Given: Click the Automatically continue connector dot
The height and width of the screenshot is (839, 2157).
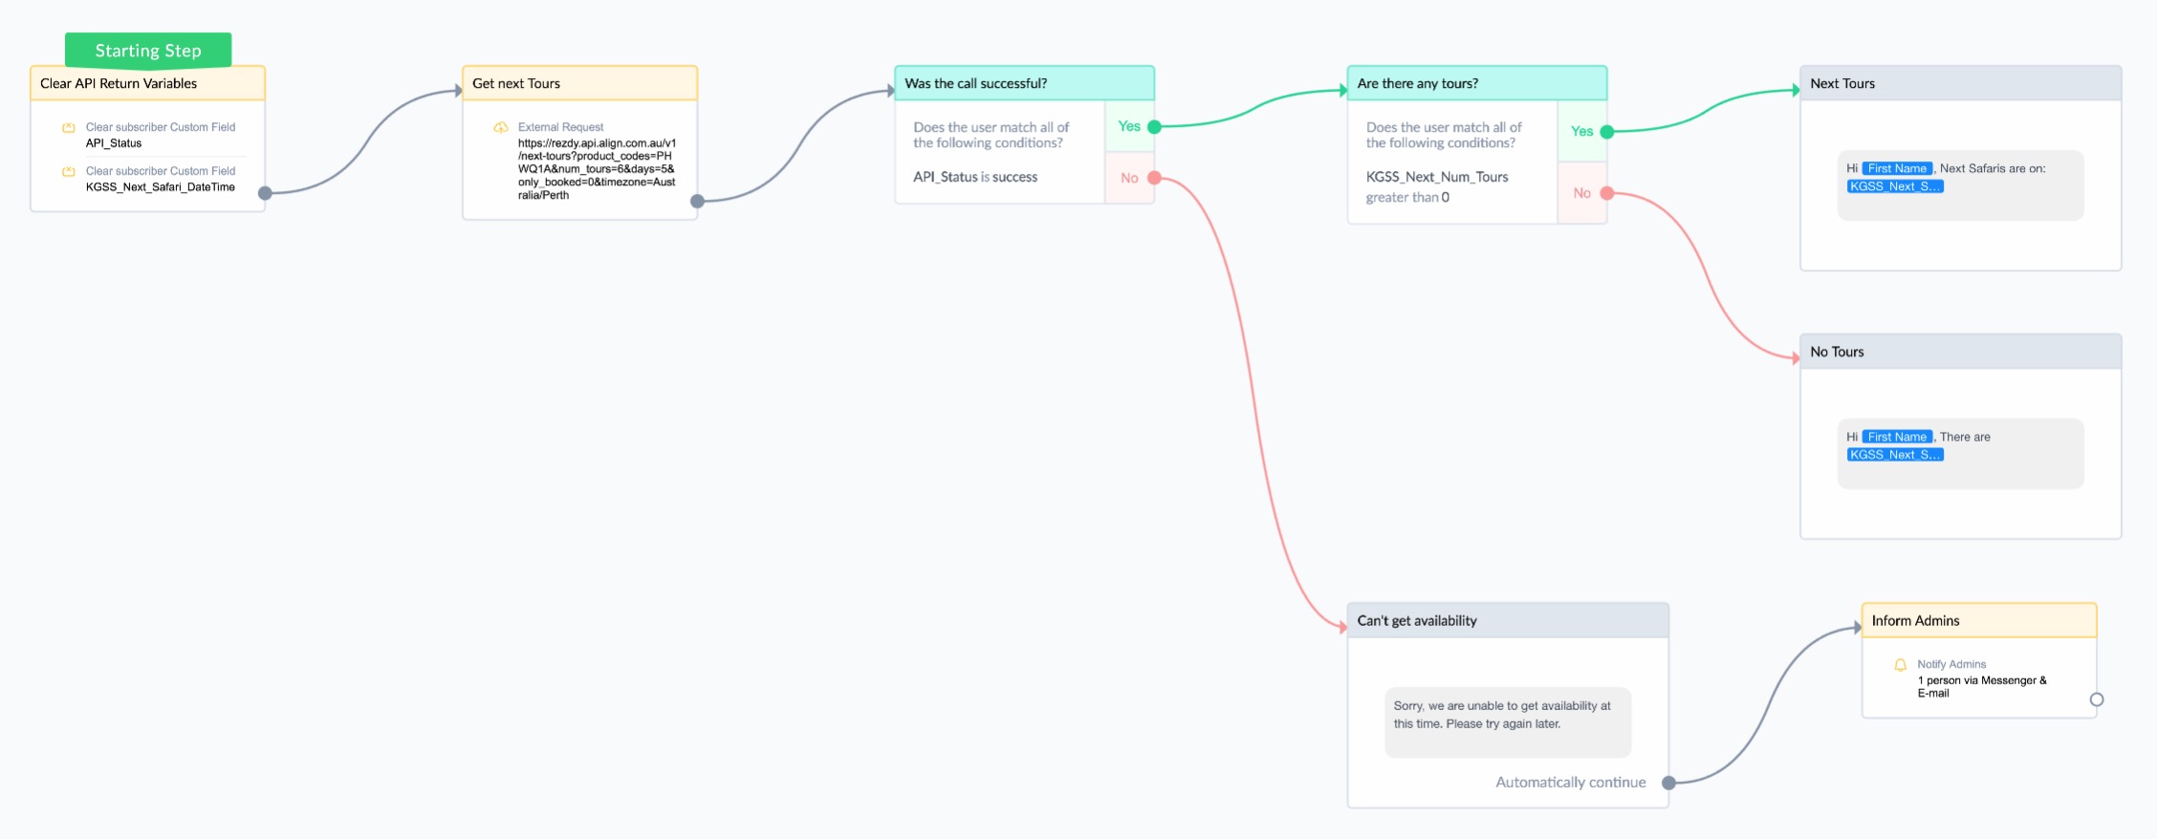Looking at the screenshot, I should click(1668, 783).
